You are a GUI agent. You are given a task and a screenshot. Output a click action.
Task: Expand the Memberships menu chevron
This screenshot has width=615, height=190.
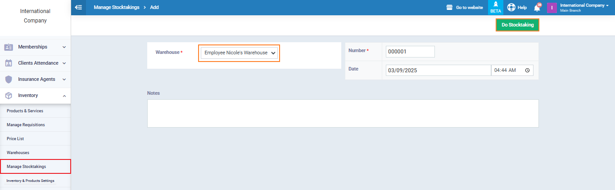[x=64, y=47]
